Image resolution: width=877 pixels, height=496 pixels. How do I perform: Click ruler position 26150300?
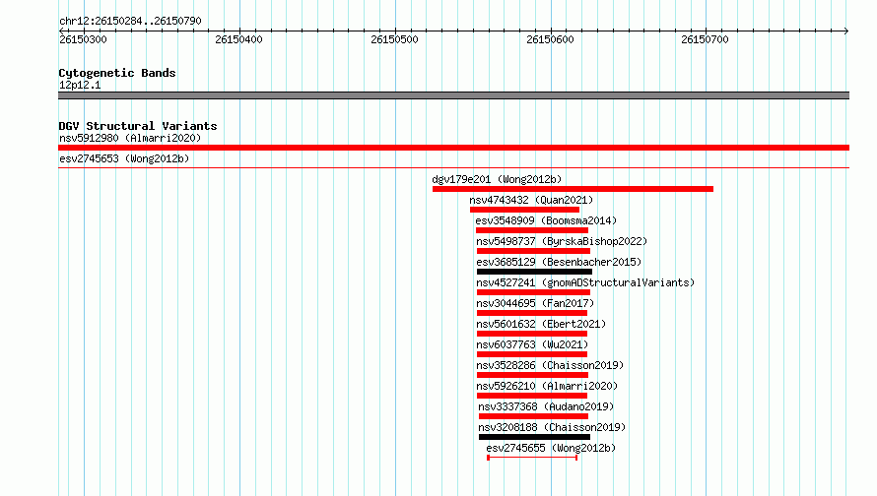click(x=83, y=39)
